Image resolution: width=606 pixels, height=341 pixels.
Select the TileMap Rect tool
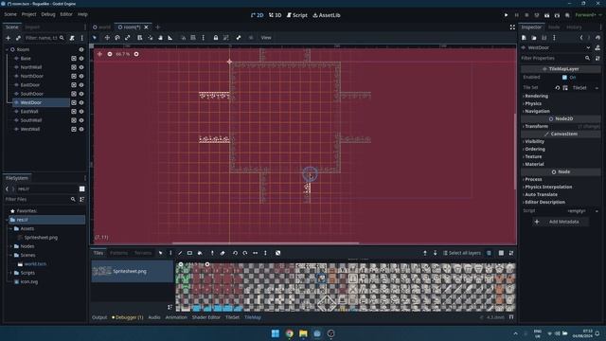(x=189, y=253)
